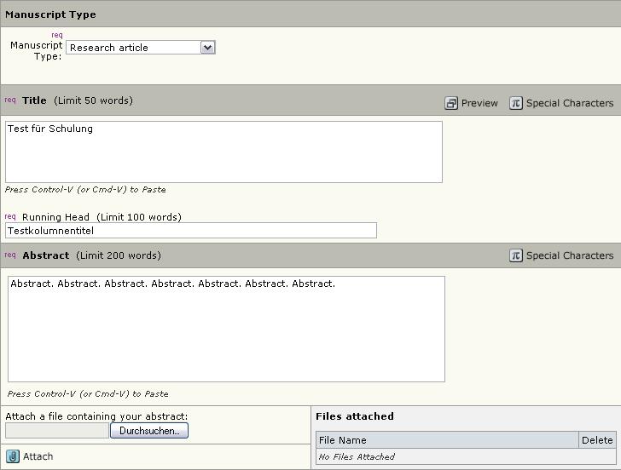621x470 pixels.
Task: Click the Preview icon in the Title bar
Action: (x=451, y=103)
